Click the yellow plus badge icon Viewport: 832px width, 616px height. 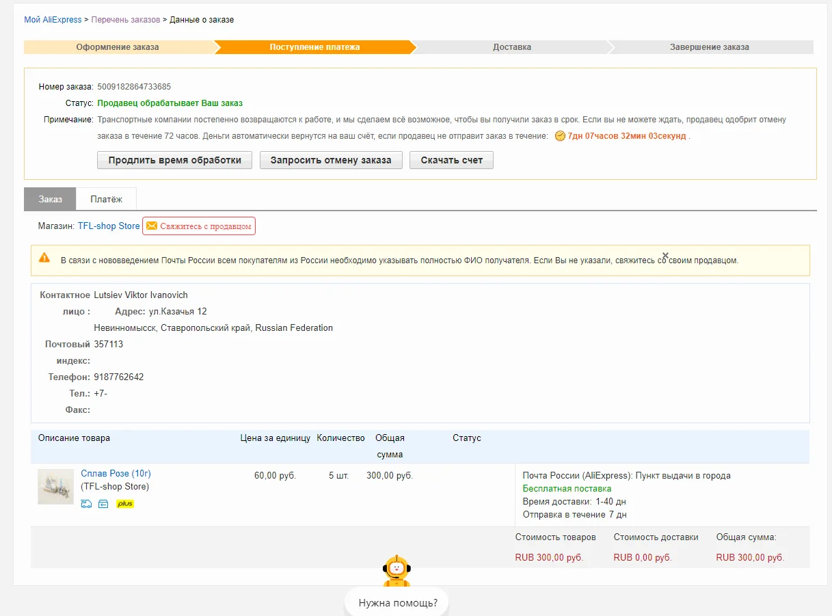point(124,504)
